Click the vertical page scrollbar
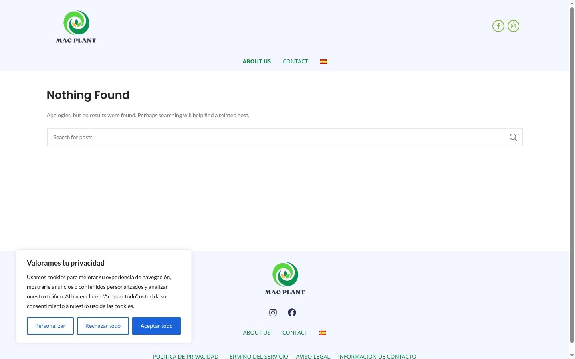Image resolution: width=575 pixels, height=359 pixels. point(572,176)
